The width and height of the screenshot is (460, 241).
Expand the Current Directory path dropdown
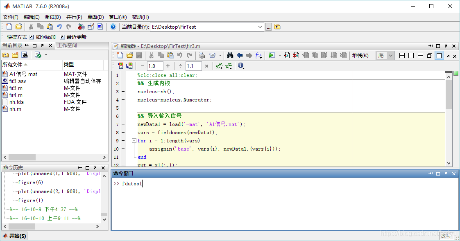260,27
